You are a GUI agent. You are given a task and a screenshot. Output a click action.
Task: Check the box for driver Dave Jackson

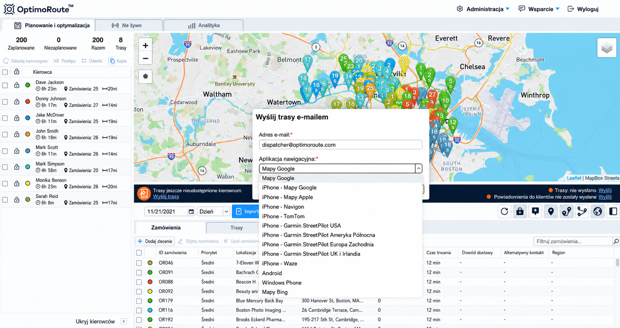[x=5, y=85]
